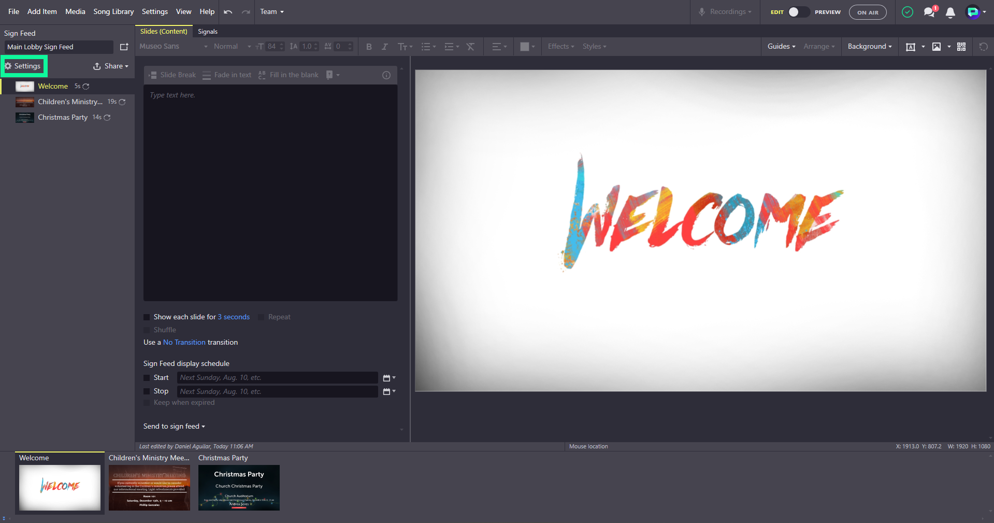Screen dimensions: 994x523
Task: Select the Christmas Party slide thumbnail
Action: pyautogui.click(x=239, y=487)
